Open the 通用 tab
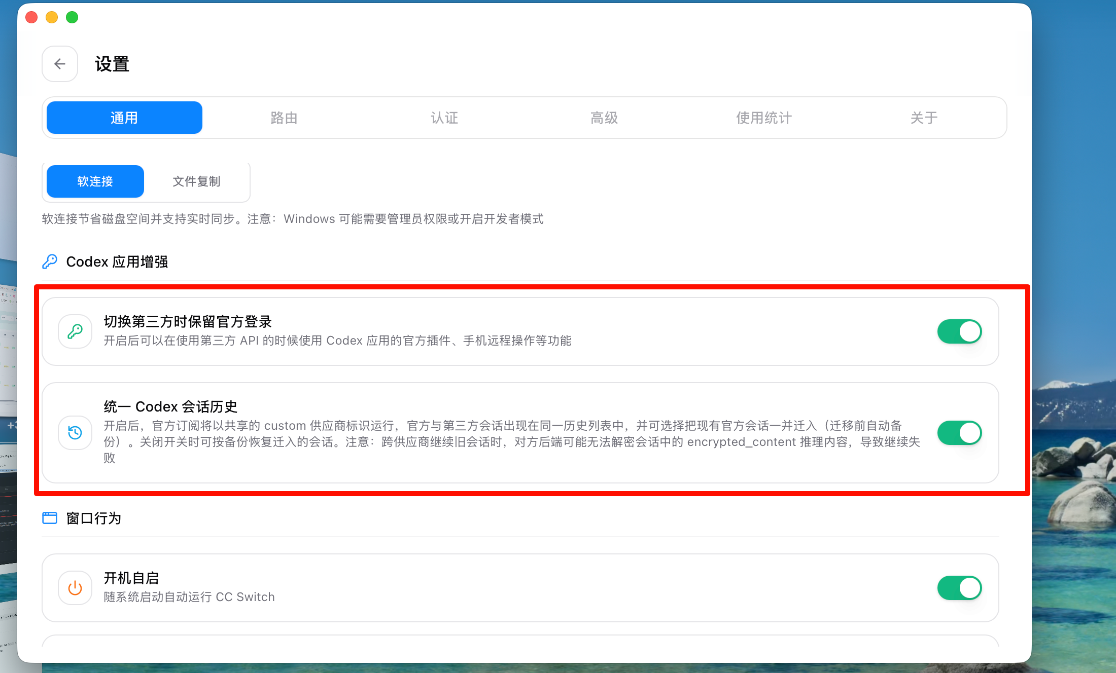 point(124,118)
